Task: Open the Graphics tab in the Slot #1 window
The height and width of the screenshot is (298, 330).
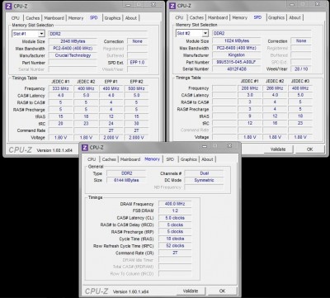Action: 112,18
